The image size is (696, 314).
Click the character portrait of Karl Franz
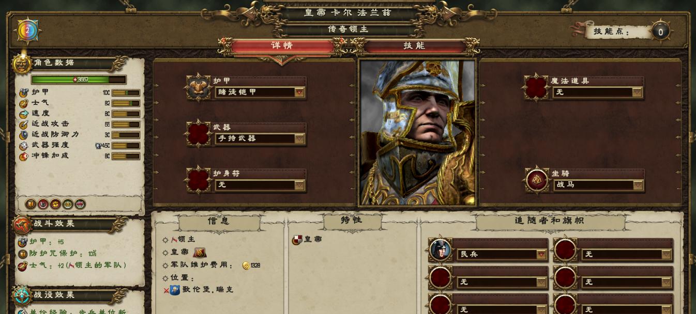(x=418, y=133)
